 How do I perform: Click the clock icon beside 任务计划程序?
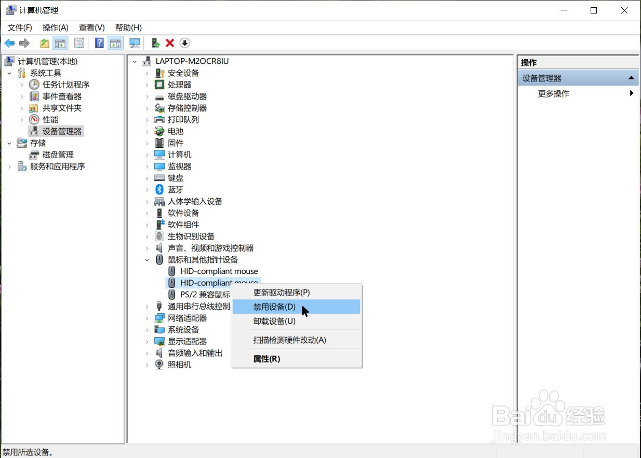click(34, 85)
